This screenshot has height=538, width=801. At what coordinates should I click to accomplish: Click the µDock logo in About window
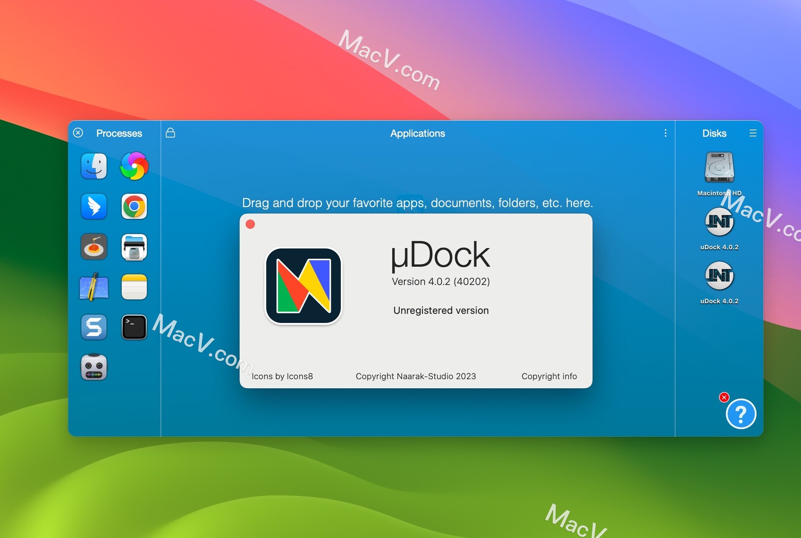(x=303, y=286)
